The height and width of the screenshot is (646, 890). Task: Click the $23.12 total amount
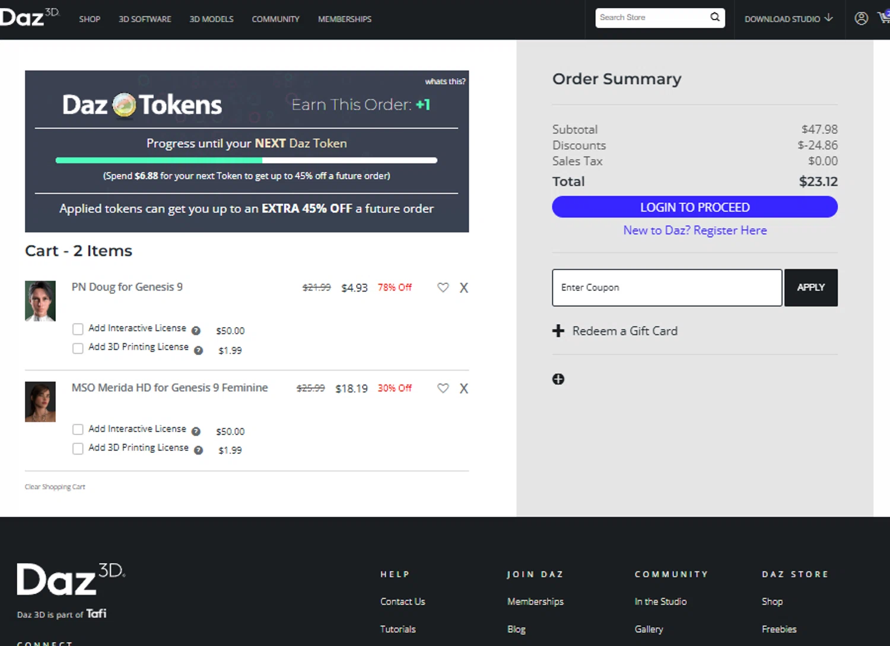[x=818, y=181]
